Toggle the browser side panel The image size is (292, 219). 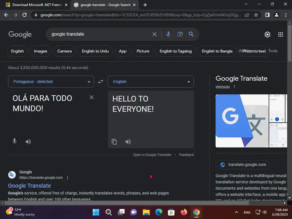point(267,15)
